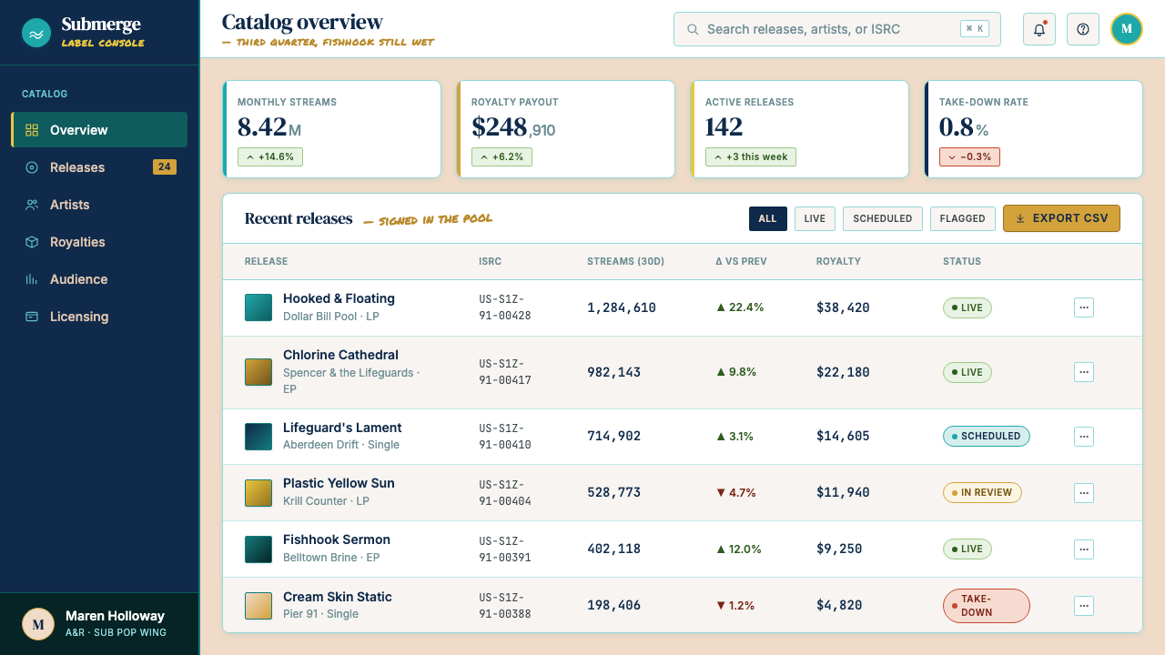Screen dimensions: 1165x655
Task: Open row menu for Fishhook Sermon
Action: 1084,549
